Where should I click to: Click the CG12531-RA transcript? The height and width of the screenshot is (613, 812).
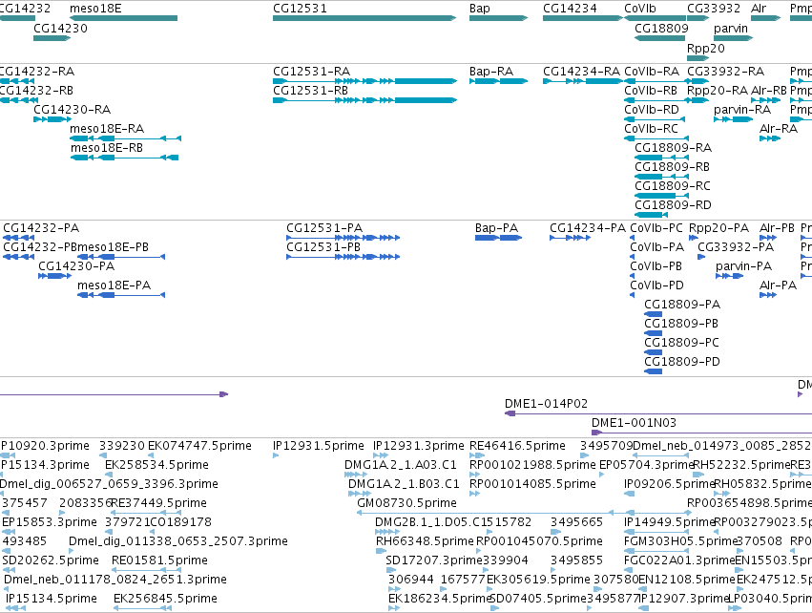364,81
